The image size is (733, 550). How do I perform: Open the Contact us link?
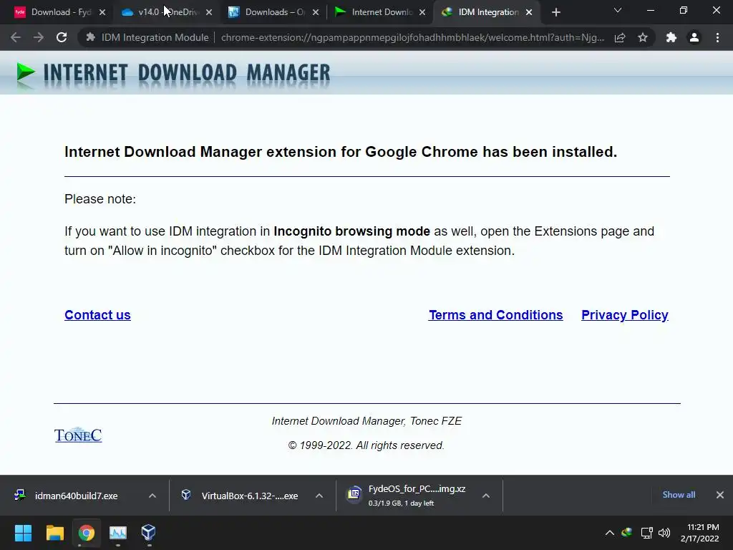coord(97,315)
